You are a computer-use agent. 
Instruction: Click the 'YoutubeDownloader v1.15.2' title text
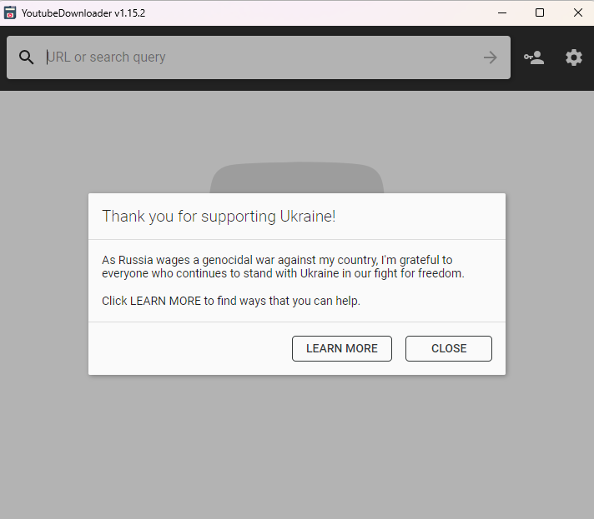point(83,13)
